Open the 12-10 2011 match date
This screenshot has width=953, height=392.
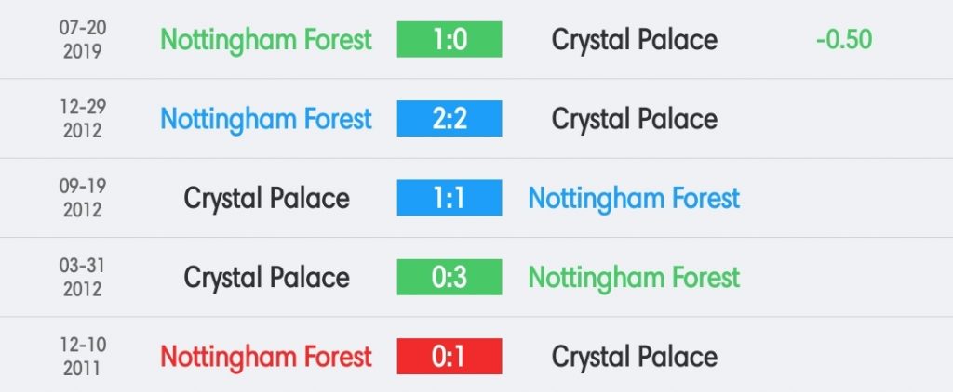tap(83, 357)
